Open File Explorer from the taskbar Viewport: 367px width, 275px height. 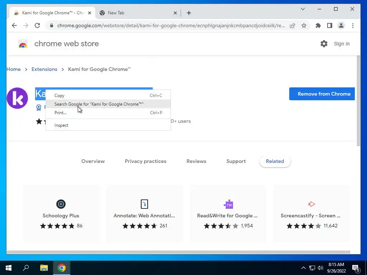pyautogui.click(x=44, y=268)
